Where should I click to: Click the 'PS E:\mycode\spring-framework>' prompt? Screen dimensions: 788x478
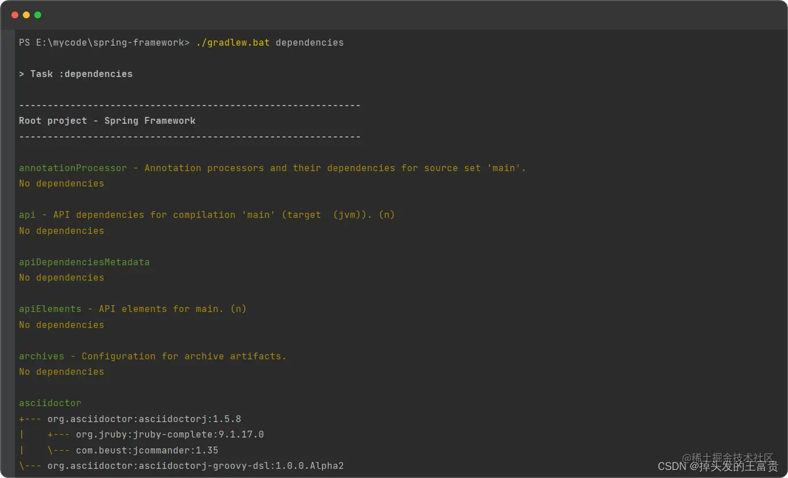[104, 43]
